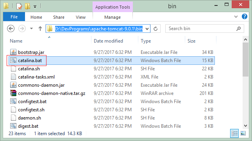Click the search magnifier icon

pyautogui.click(x=238, y=29)
